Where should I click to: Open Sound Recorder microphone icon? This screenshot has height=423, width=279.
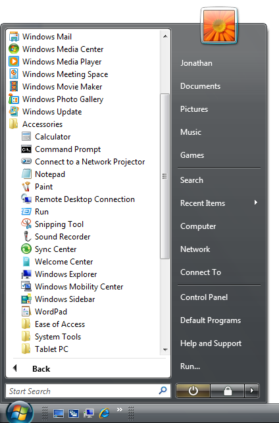[x=26, y=236]
